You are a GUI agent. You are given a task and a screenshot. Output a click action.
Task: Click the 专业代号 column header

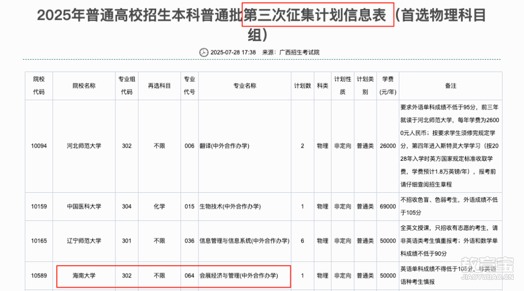point(190,86)
